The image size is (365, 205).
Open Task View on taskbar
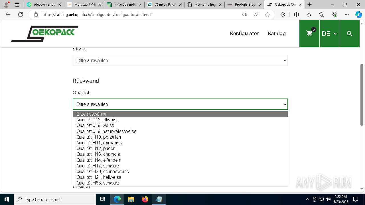pyautogui.click(x=103, y=199)
